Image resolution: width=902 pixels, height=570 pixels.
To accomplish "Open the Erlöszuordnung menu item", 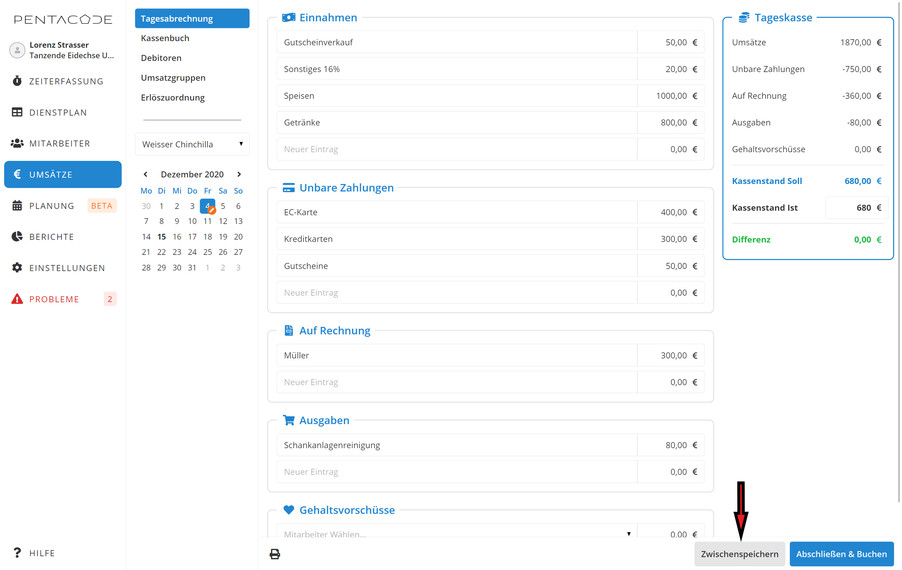I will (x=173, y=98).
